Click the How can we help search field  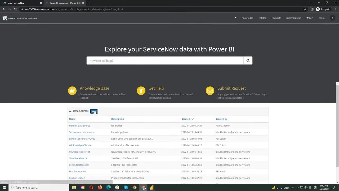pyautogui.click(x=165, y=60)
